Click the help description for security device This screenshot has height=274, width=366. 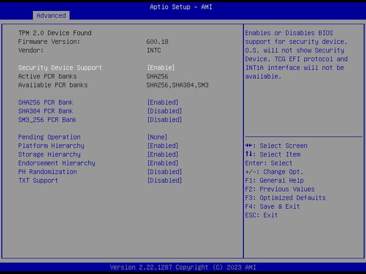tap(296, 55)
